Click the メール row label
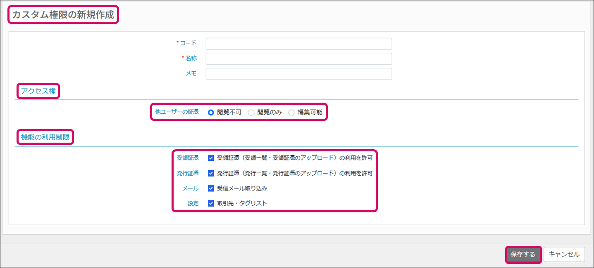Screen dimensions: 594x268 click(190, 188)
